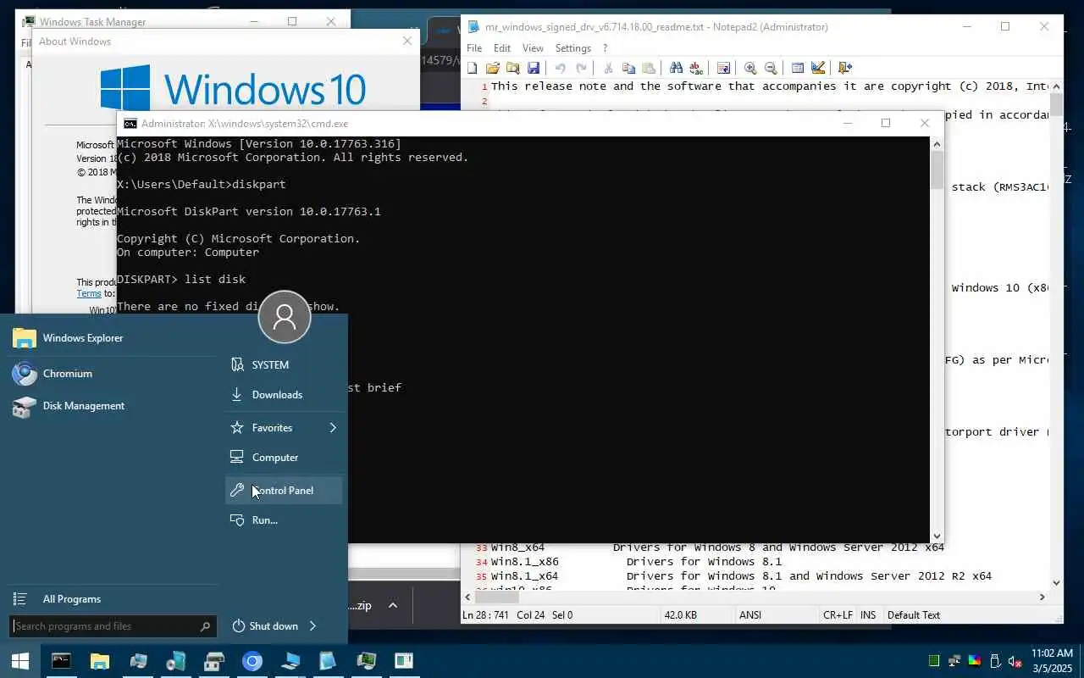The height and width of the screenshot is (678, 1084).
Task: Open the Settings menu in Notepad2
Action: tap(573, 48)
